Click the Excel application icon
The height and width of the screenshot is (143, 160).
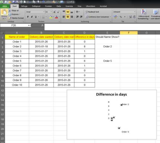[x=2, y=2]
